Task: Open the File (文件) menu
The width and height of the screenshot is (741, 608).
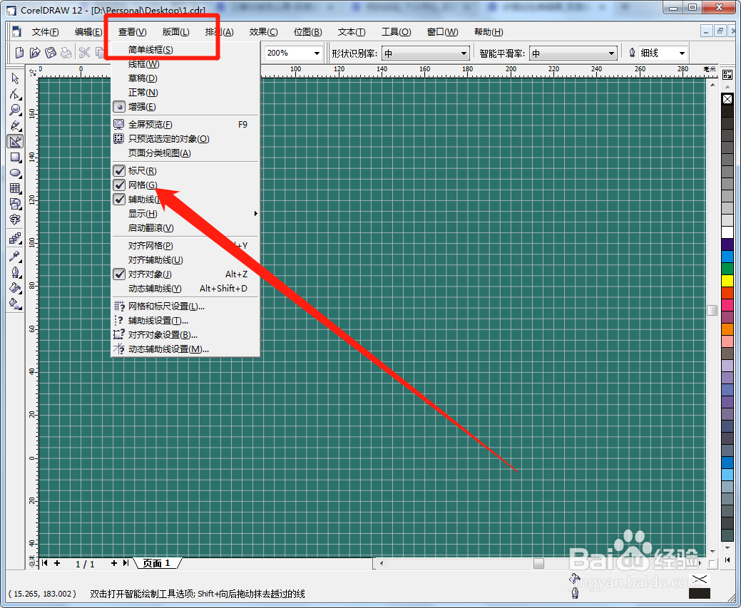Action: [x=46, y=31]
